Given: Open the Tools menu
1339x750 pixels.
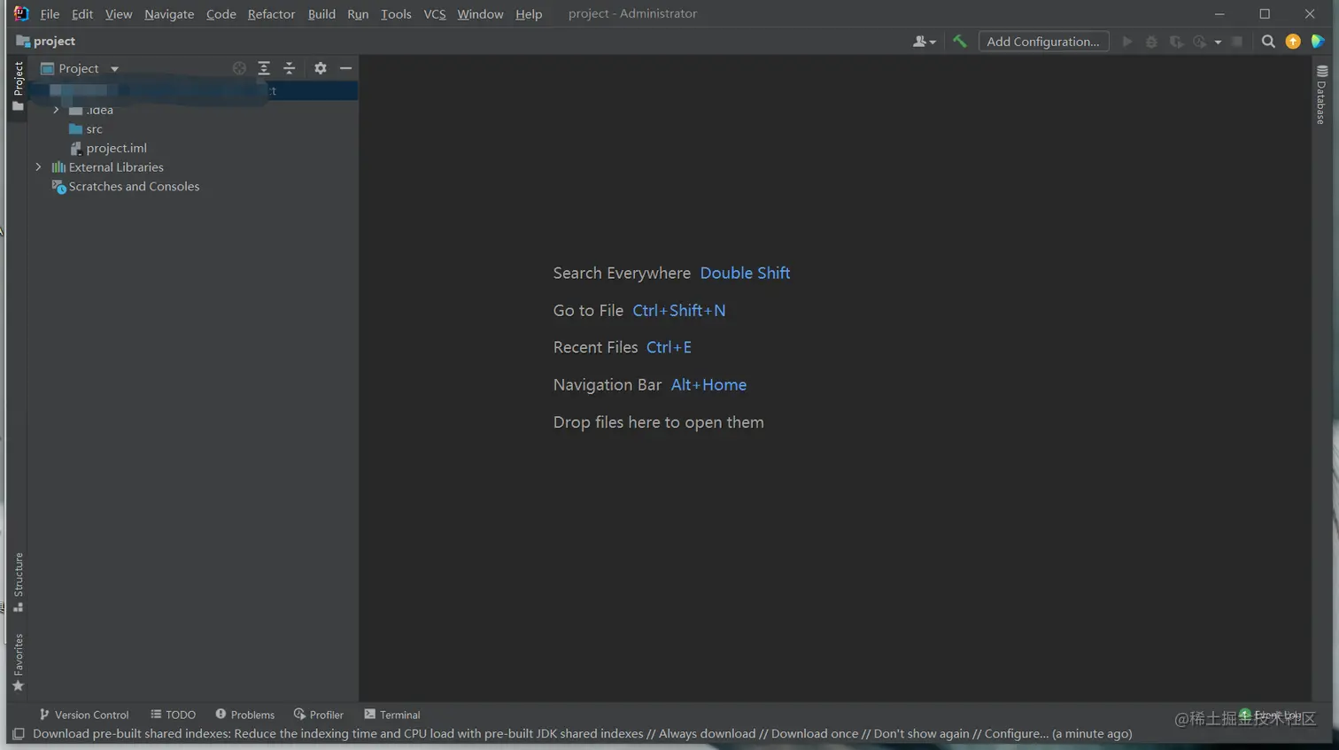Looking at the screenshot, I should tap(396, 14).
